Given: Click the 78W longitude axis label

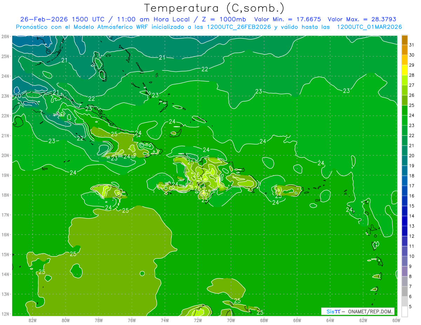Looking at the screenshot, I should [99, 320].
